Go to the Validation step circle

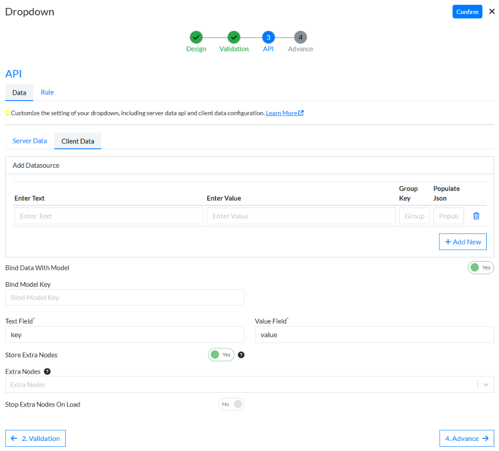234,37
